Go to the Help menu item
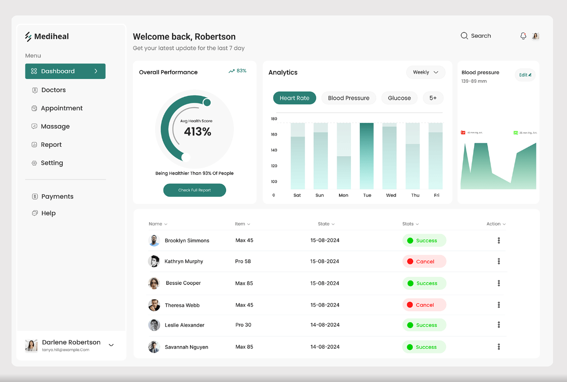The image size is (567, 382). (48, 213)
